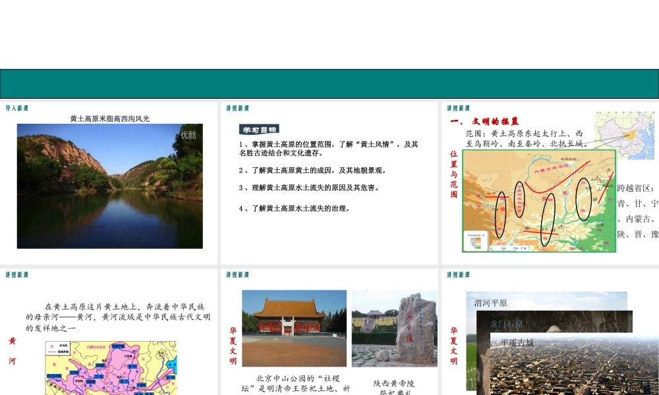
Task: Click the Yellow River basin map
Action: pyautogui.click(x=111, y=368)
